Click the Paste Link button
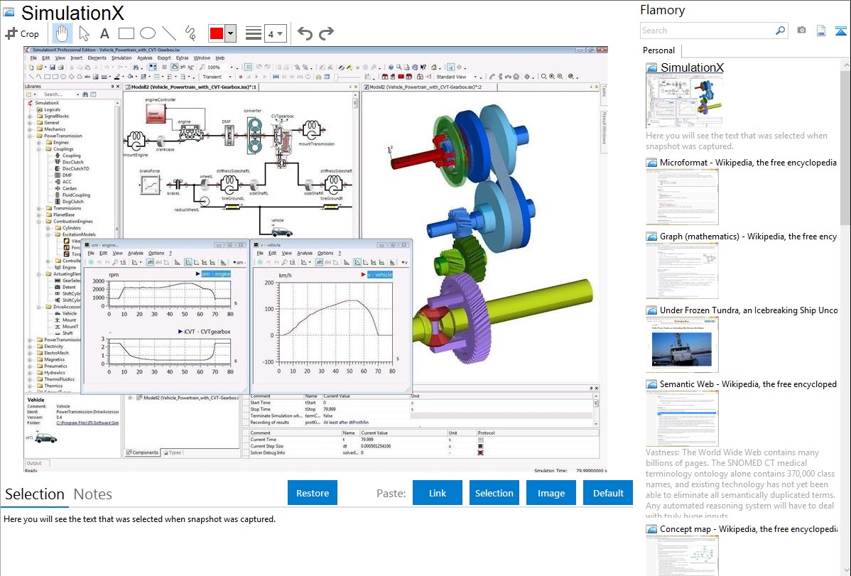Viewport: 851px width, 576px height. point(438,493)
